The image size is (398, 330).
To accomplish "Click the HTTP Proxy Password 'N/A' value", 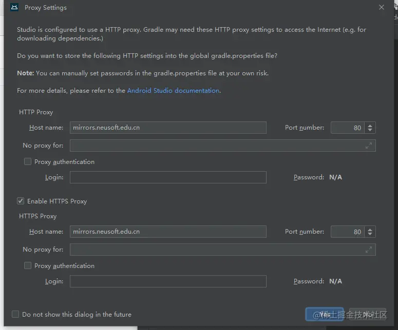I will [x=335, y=177].
